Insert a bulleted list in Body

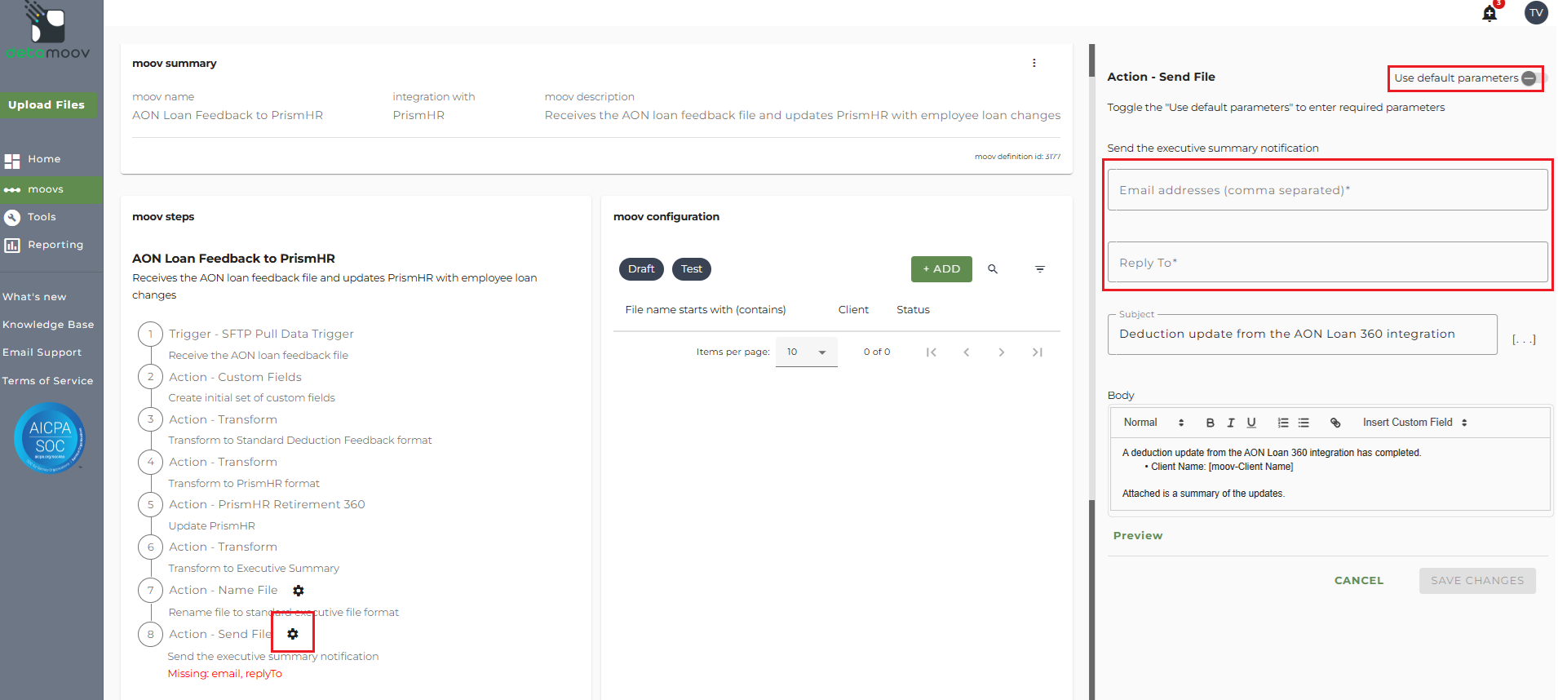(1303, 423)
